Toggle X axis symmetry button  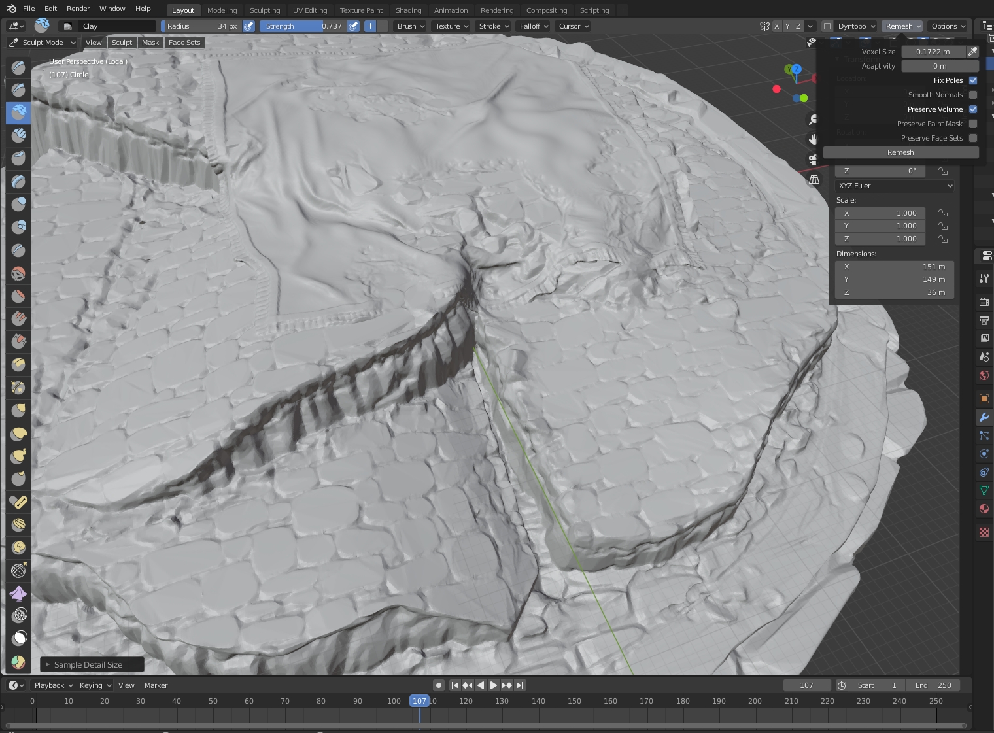pos(776,26)
